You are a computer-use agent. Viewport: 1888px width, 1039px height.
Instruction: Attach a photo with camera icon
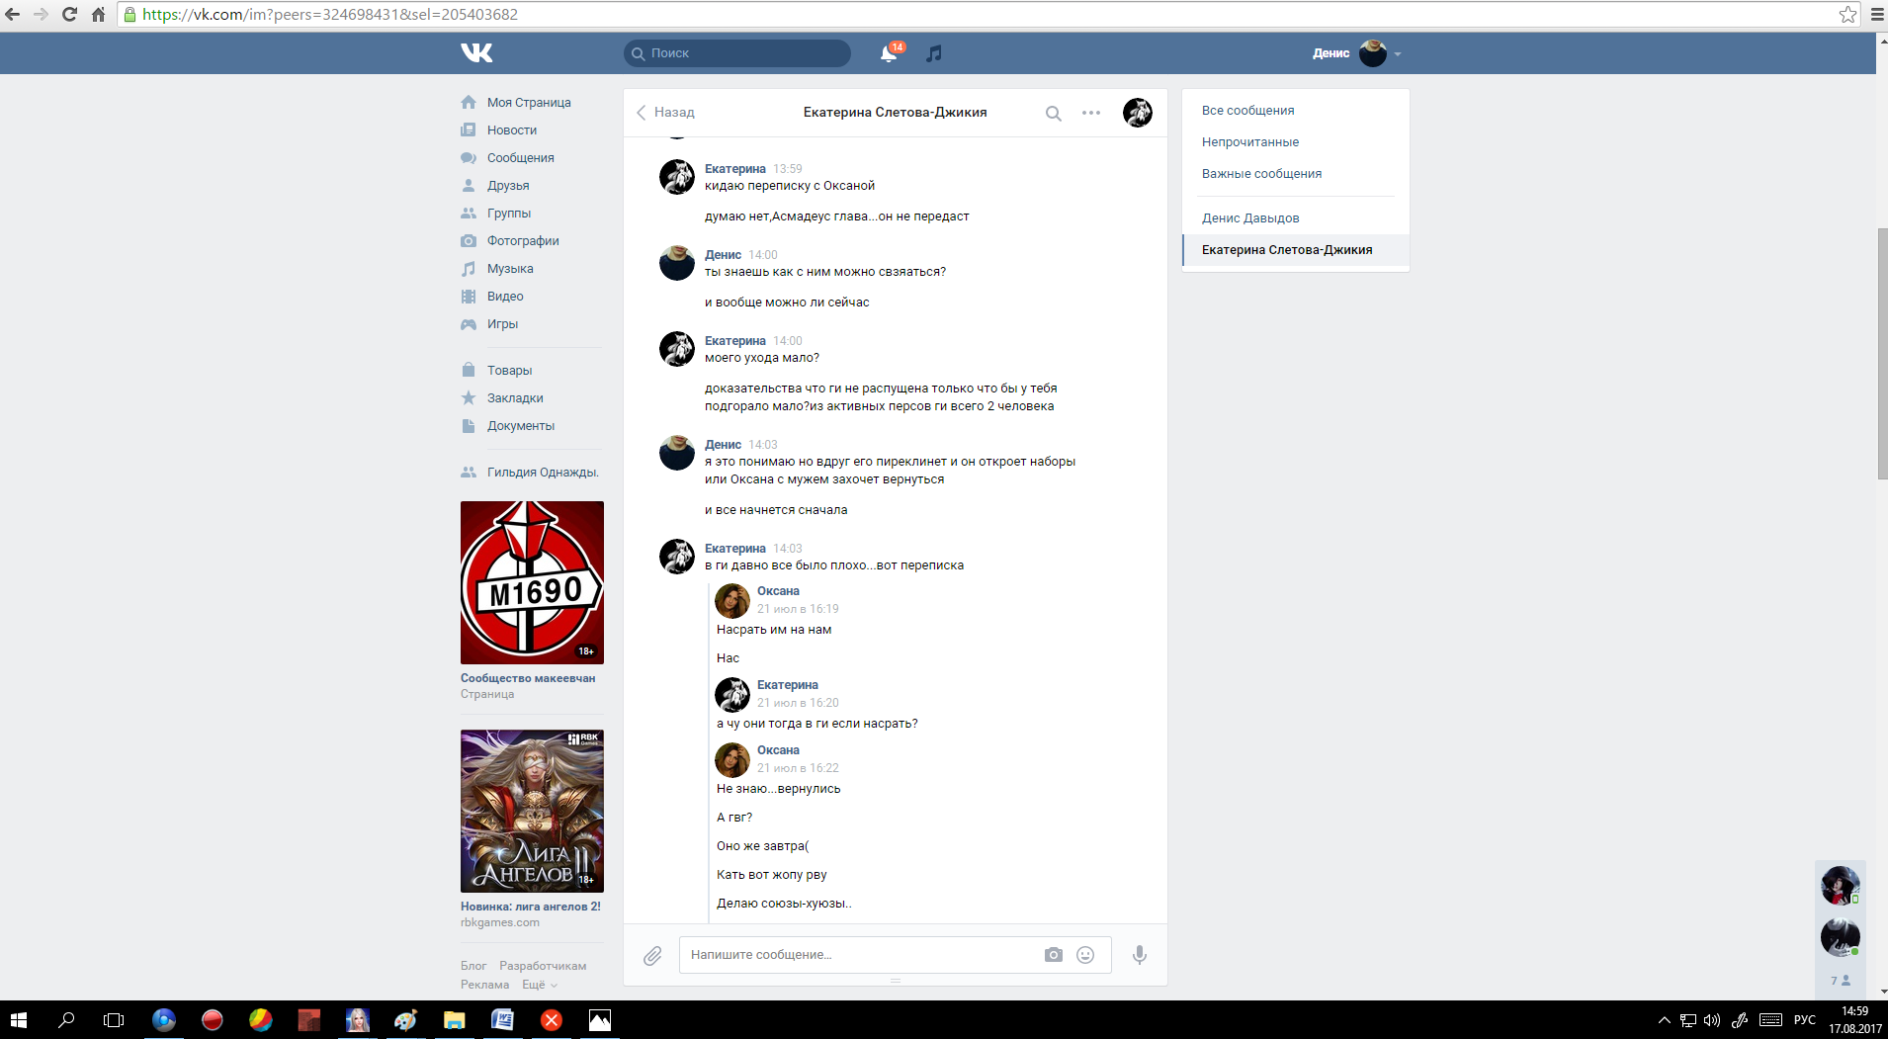[1054, 955]
